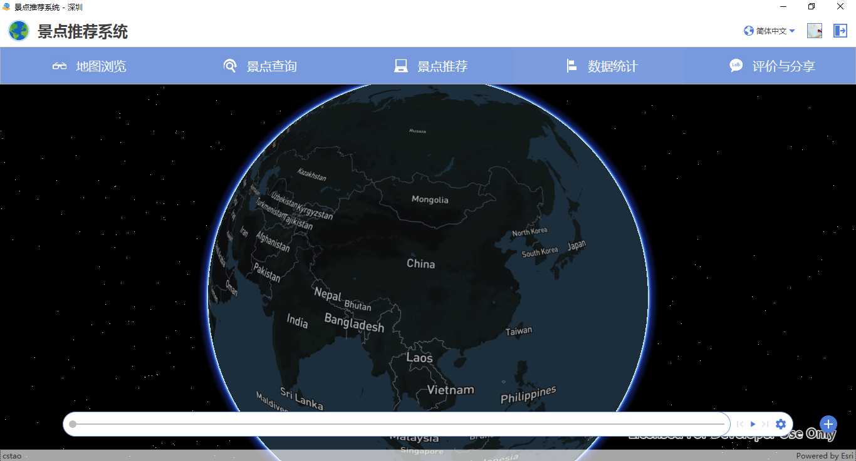The width and height of the screenshot is (856, 461).
Task: Restore down the application window
Action: [x=812, y=6]
